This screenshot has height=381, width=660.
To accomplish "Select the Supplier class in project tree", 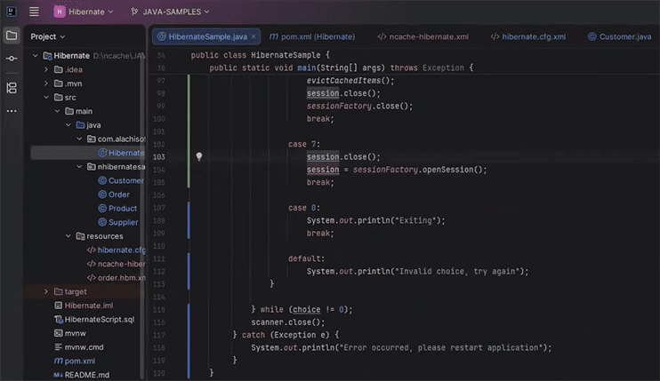I will click(123, 222).
